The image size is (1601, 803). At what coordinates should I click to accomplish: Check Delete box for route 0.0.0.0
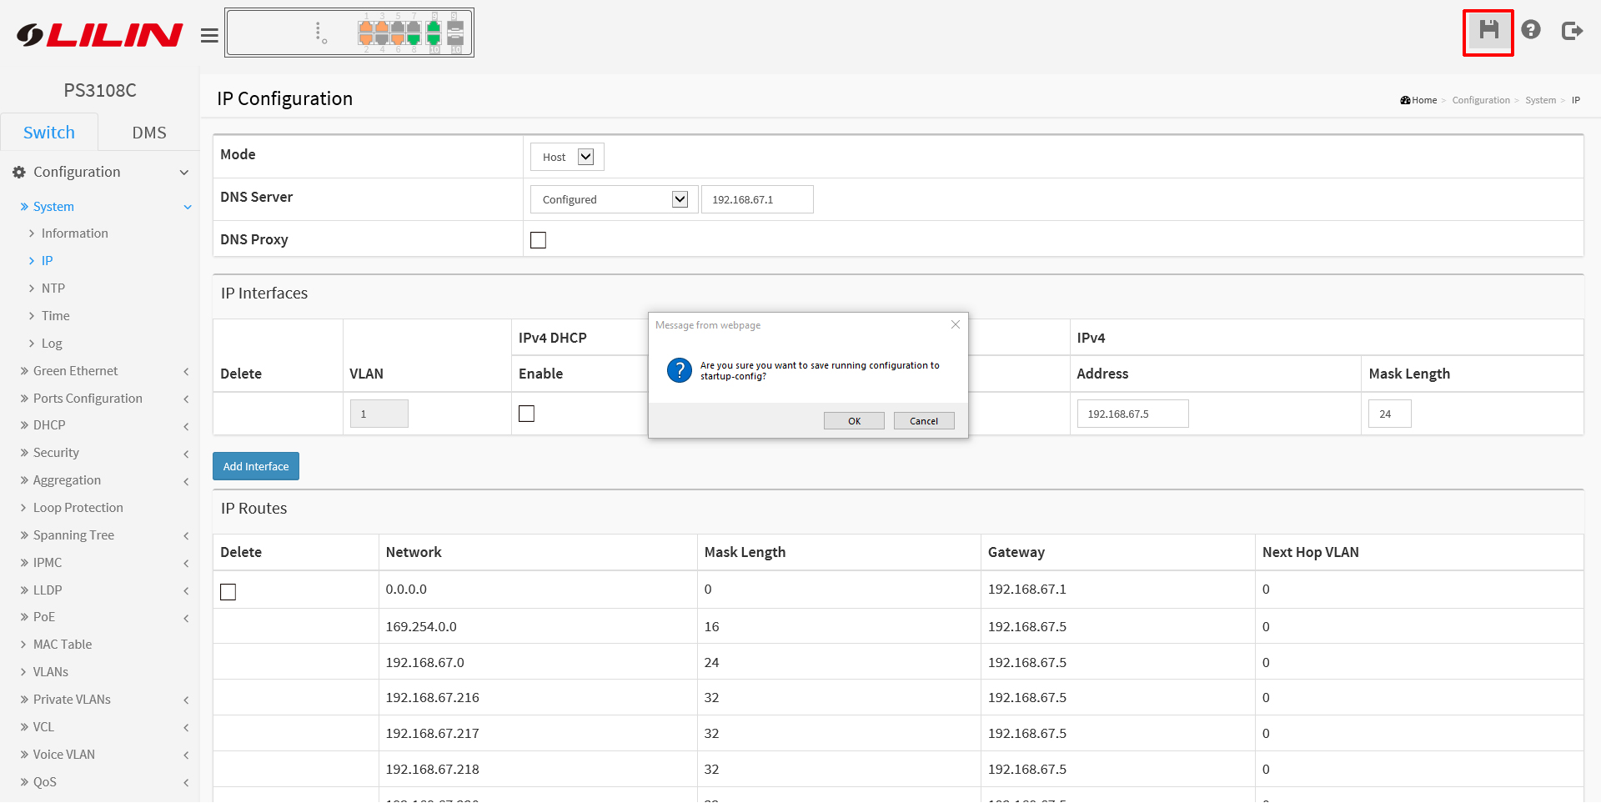pos(228,592)
